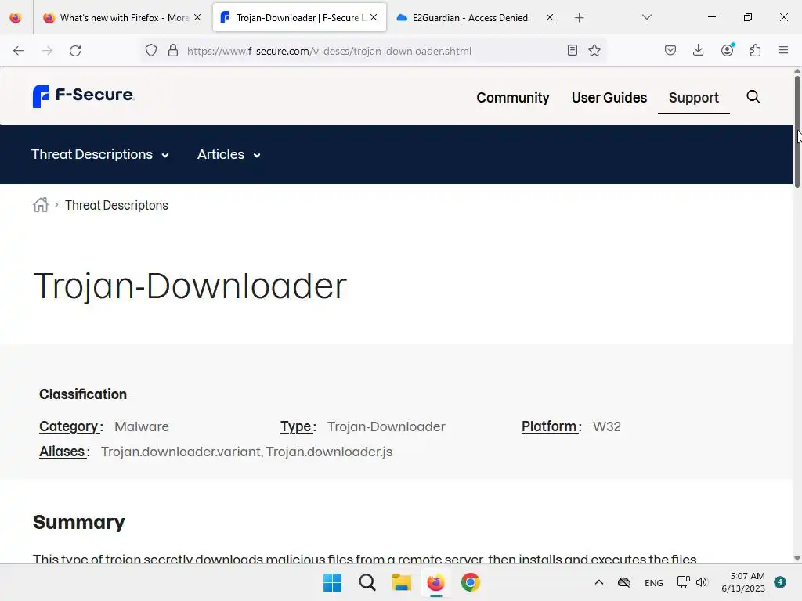Click the Firefox taskbar icon
802x601 pixels.
(435, 582)
